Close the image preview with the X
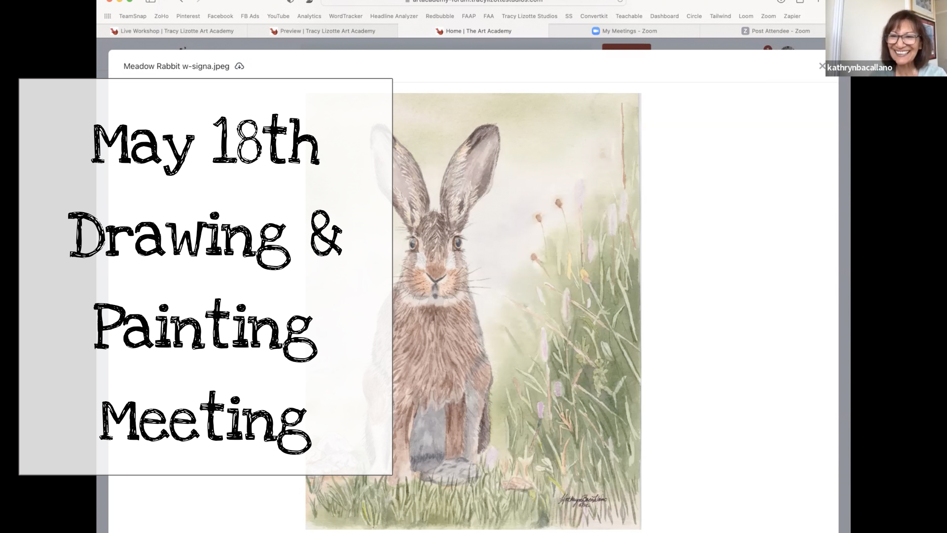This screenshot has height=533, width=947. click(822, 66)
